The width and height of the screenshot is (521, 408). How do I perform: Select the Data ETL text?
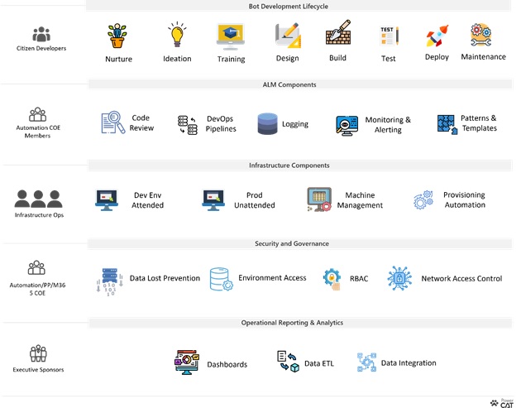point(319,363)
